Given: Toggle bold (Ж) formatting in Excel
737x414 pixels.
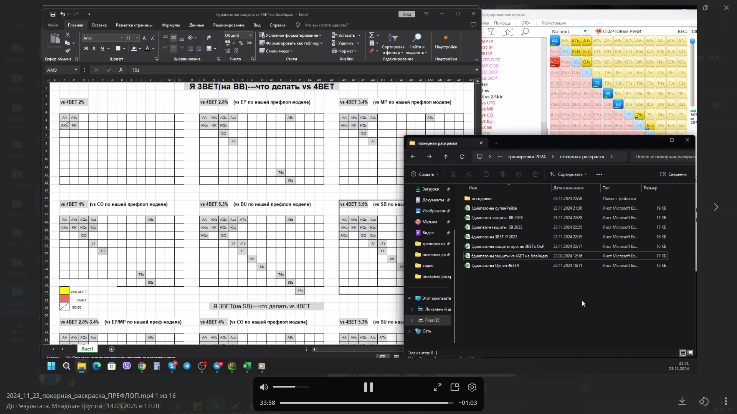Looking at the screenshot, I should tap(86, 48).
